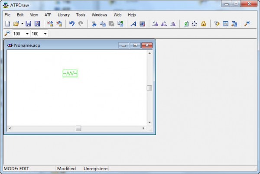Click the Refresh green icon
Screen dimensions: 260x174
click(186, 24)
